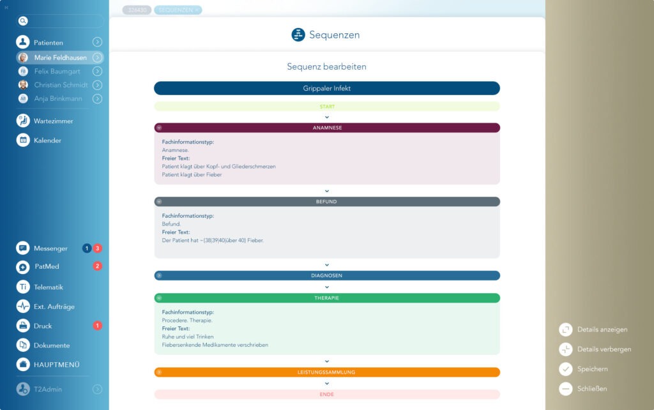Viewport: 654px width, 410px height.
Task: Open the Telematik module icon
Action: point(23,287)
